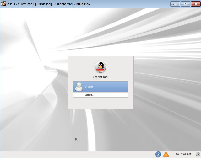This screenshot has width=201, height=158.
Task: Select the oracle user account
Action: point(100,87)
